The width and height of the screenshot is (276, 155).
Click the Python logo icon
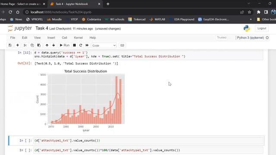point(247,28)
